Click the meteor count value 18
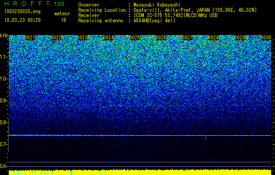Image resolution: width=275 pixels, height=175 pixels. click(x=63, y=20)
